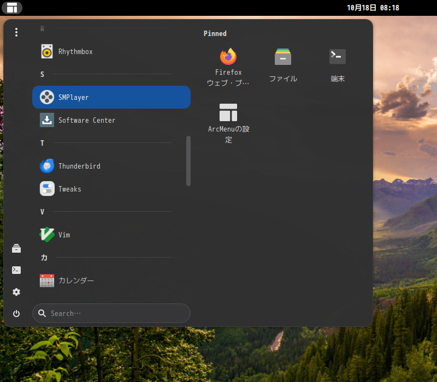Click the magnifier icon in search box
The width and height of the screenshot is (437, 382).
(x=42, y=313)
